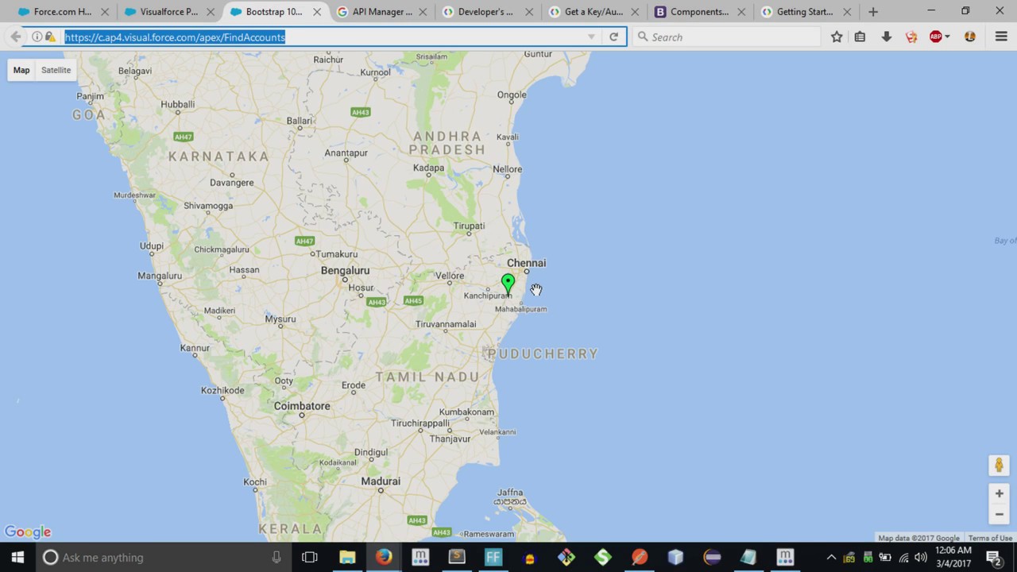Screen dimensions: 1017x572
Task: Show site information for this page
Action: [37, 37]
